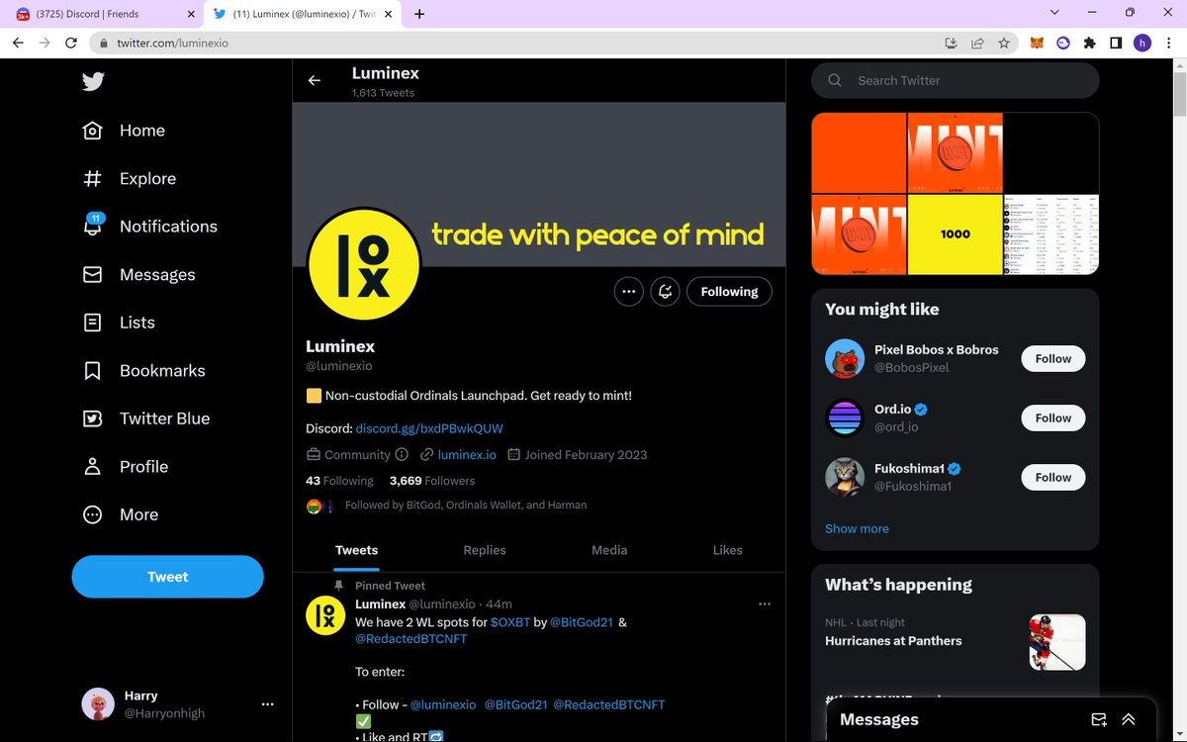The image size is (1187, 742).
Task: Click the Followed by BitGod, Ordinals Wallet text
Action: click(x=466, y=506)
